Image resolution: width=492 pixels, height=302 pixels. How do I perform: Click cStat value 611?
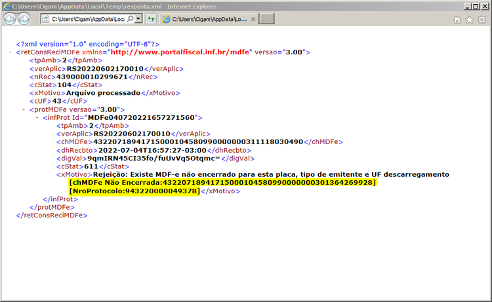tap(91, 166)
